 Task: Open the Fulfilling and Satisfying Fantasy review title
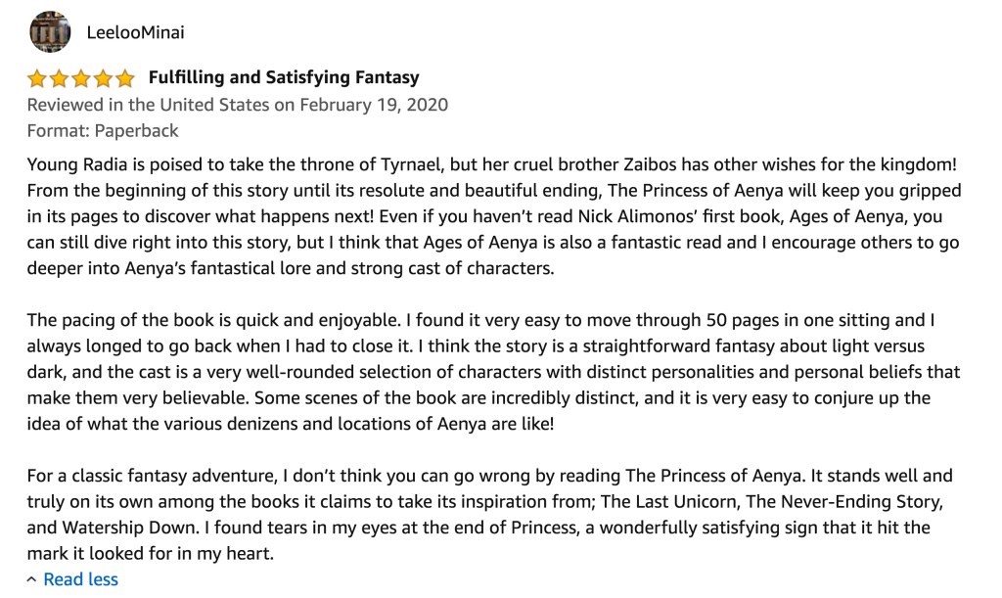tap(284, 77)
